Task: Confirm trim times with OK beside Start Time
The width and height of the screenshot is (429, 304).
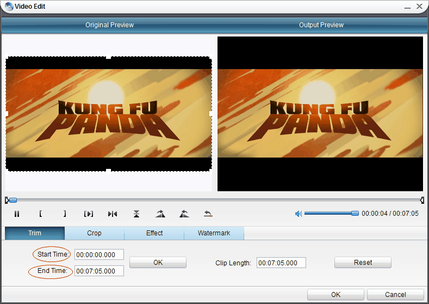Action: click(158, 263)
